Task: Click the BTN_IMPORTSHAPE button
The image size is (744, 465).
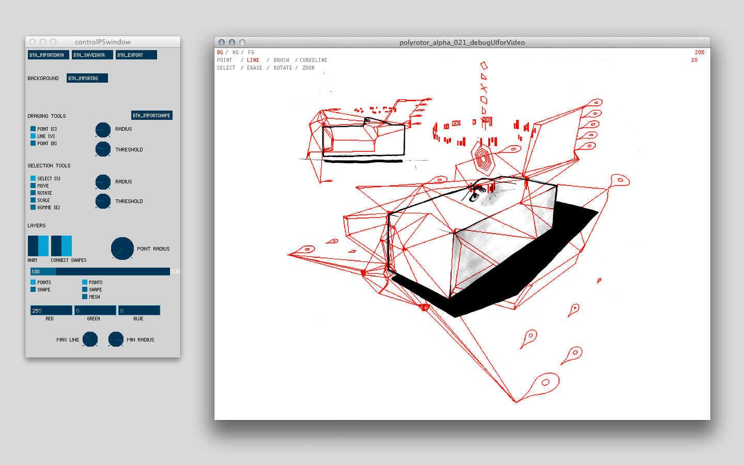Action: 151,115
